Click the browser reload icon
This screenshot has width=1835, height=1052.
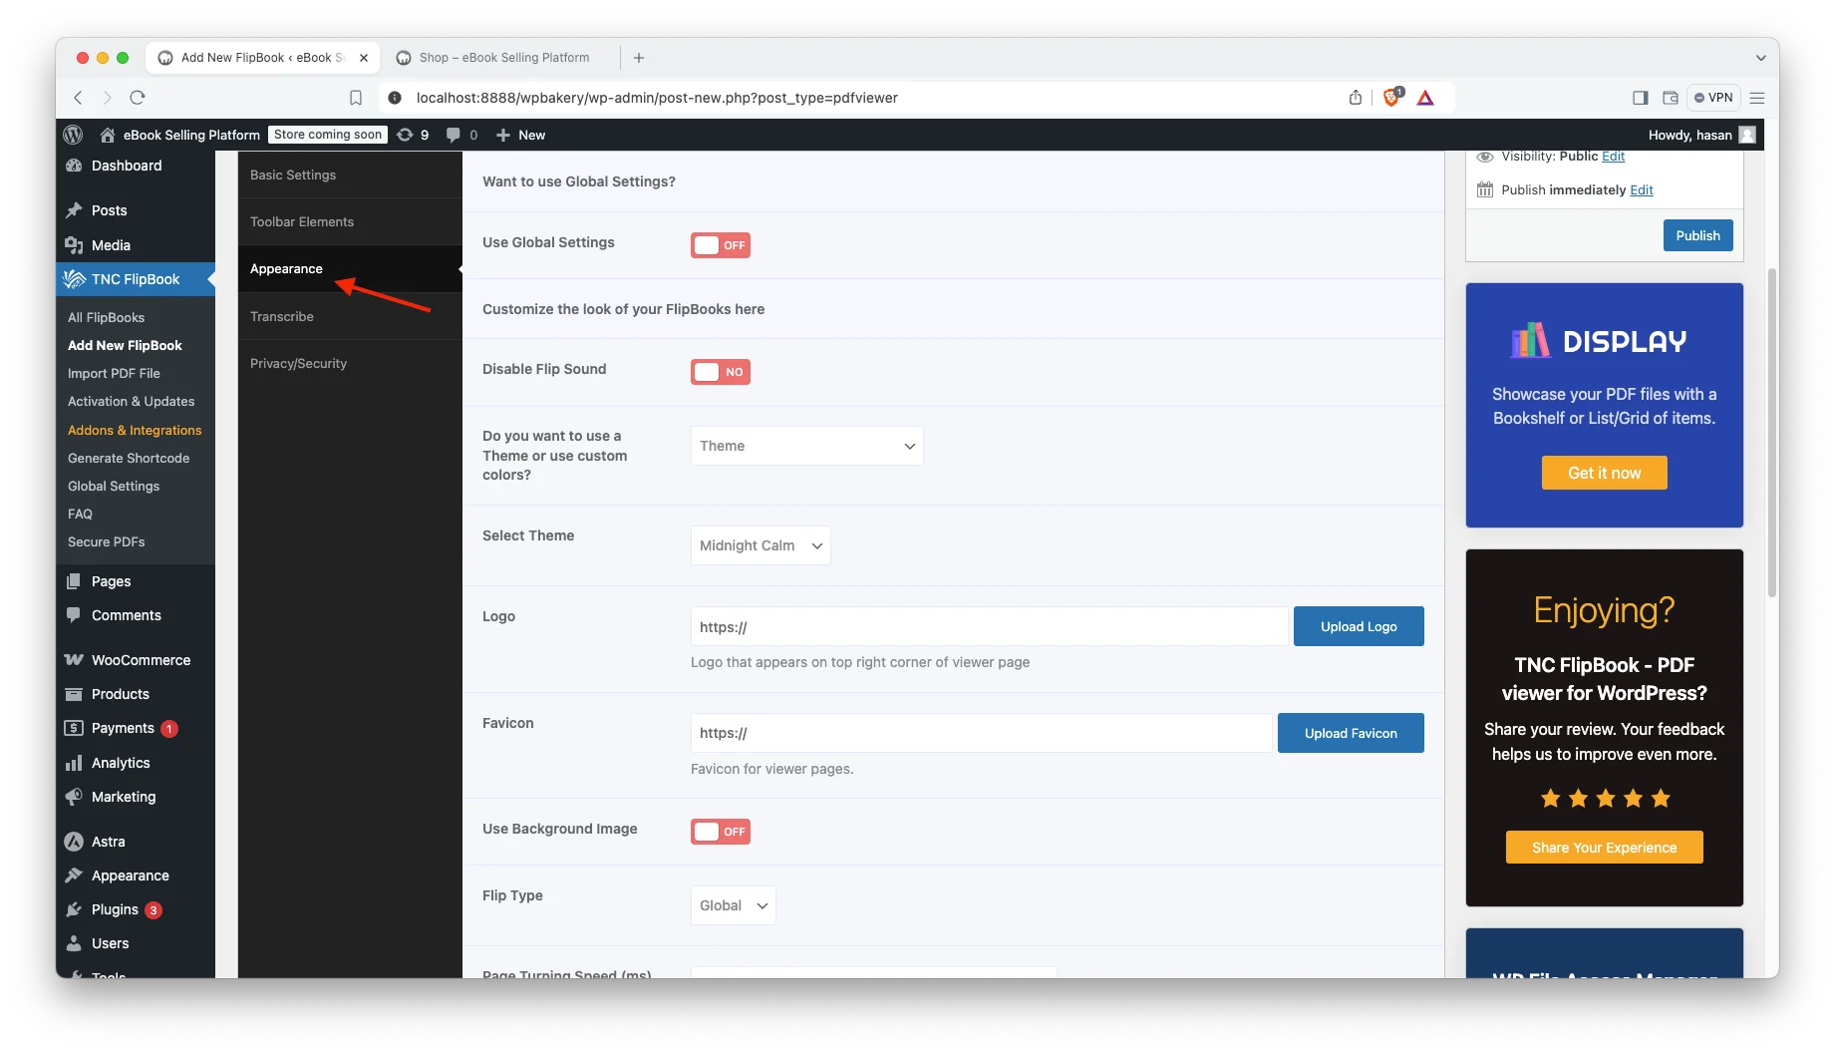[x=138, y=98]
